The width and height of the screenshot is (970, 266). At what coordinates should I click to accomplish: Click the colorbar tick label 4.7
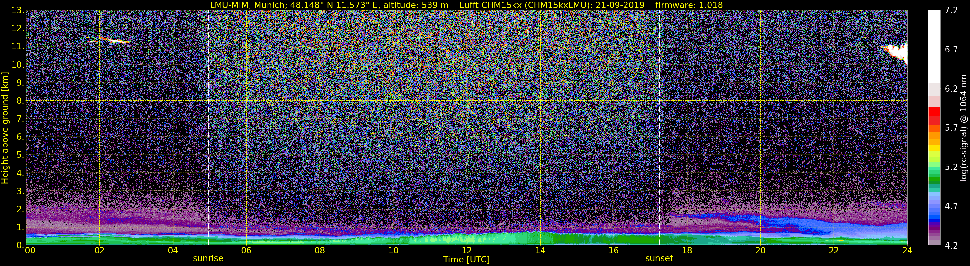click(x=952, y=206)
